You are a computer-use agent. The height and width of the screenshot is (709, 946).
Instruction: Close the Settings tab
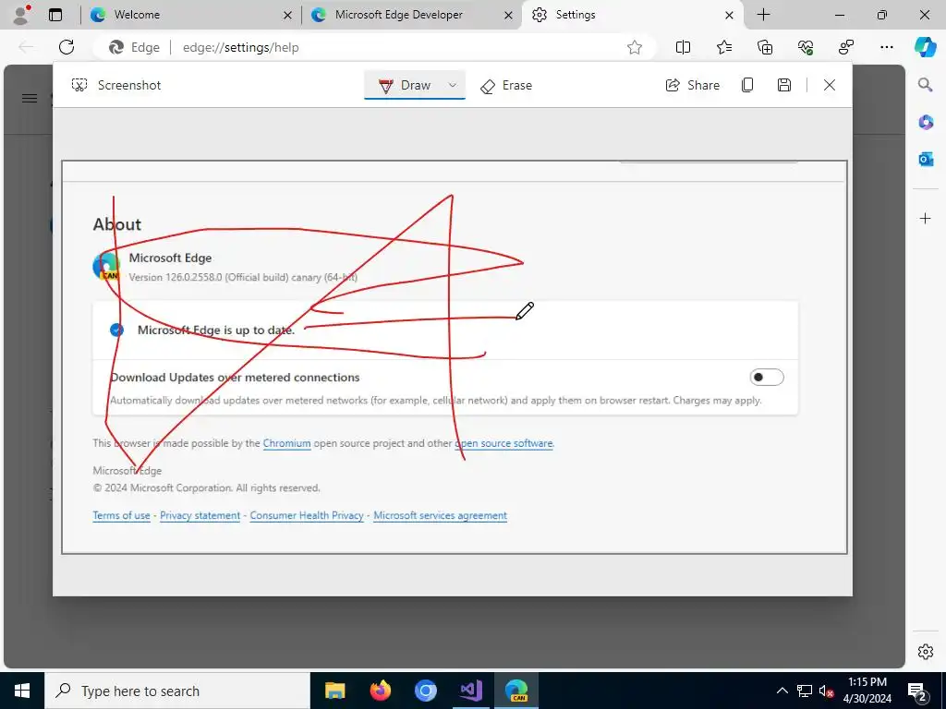point(729,15)
